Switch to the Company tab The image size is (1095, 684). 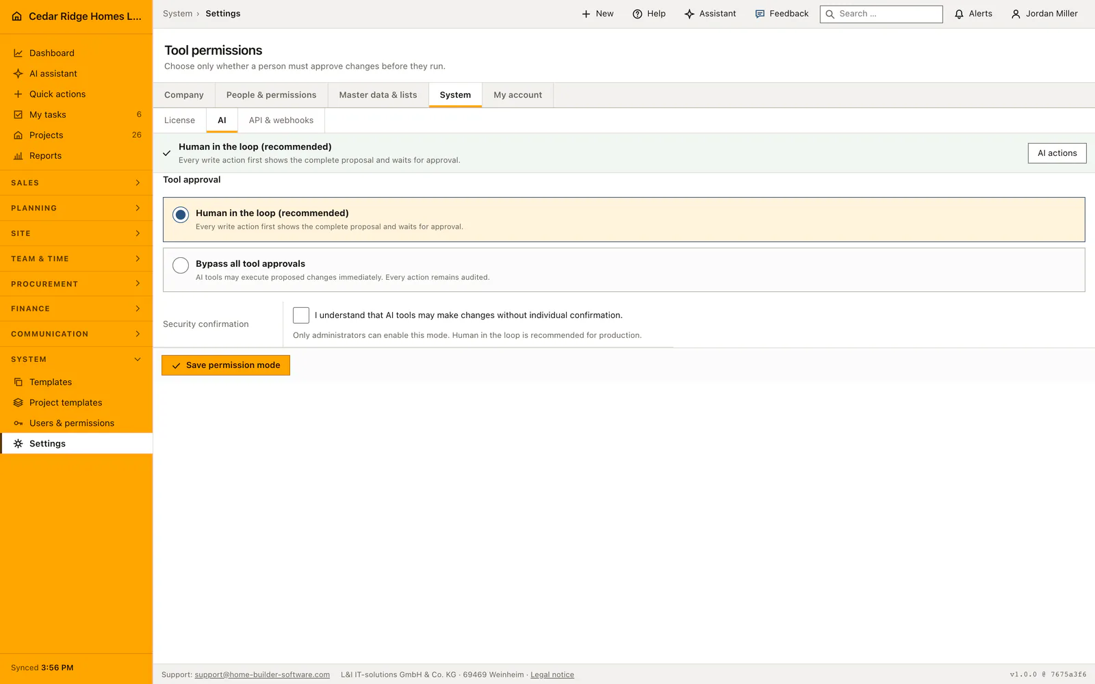(184, 95)
